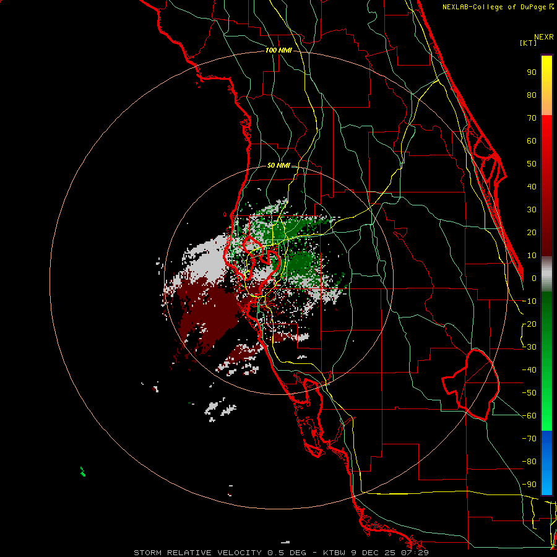Click the 'KTBW' radar site identifier

coord(334,553)
